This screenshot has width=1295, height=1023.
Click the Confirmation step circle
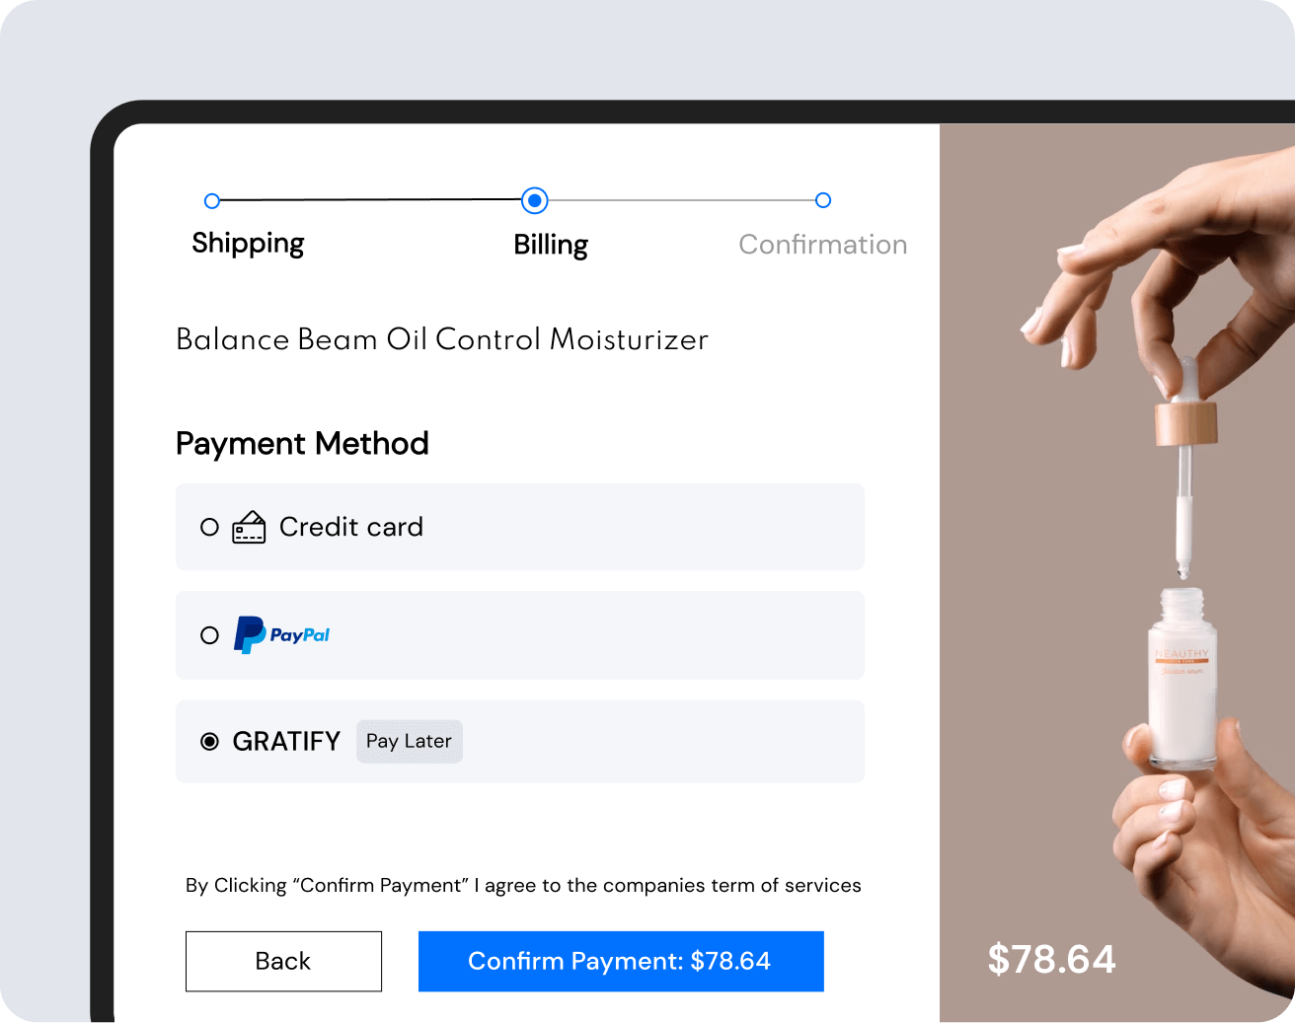(x=823, y=200)
